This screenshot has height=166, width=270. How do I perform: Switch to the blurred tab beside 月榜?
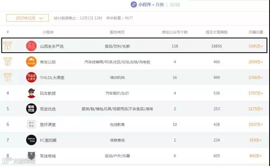coord(175,5)
